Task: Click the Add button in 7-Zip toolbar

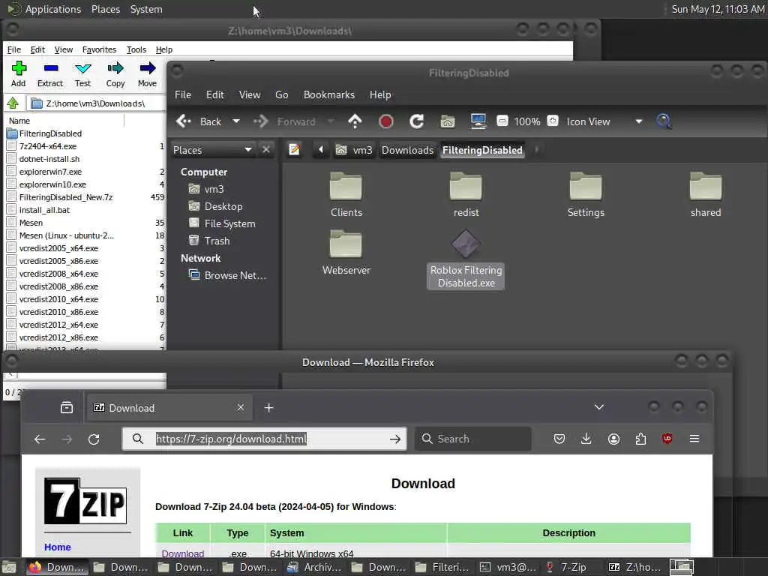Action: pyautogui.click(x=19, y=74)
